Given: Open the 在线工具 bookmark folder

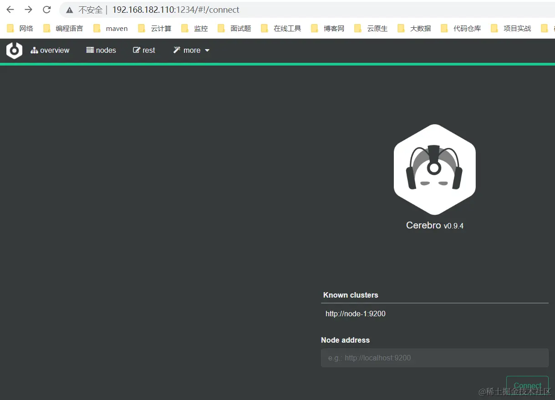Looking at the screenshot, I should 281,28.
